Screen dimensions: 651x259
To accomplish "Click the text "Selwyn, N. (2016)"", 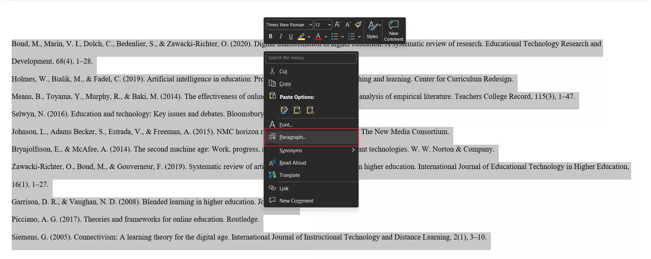I will tap(40, 114).
